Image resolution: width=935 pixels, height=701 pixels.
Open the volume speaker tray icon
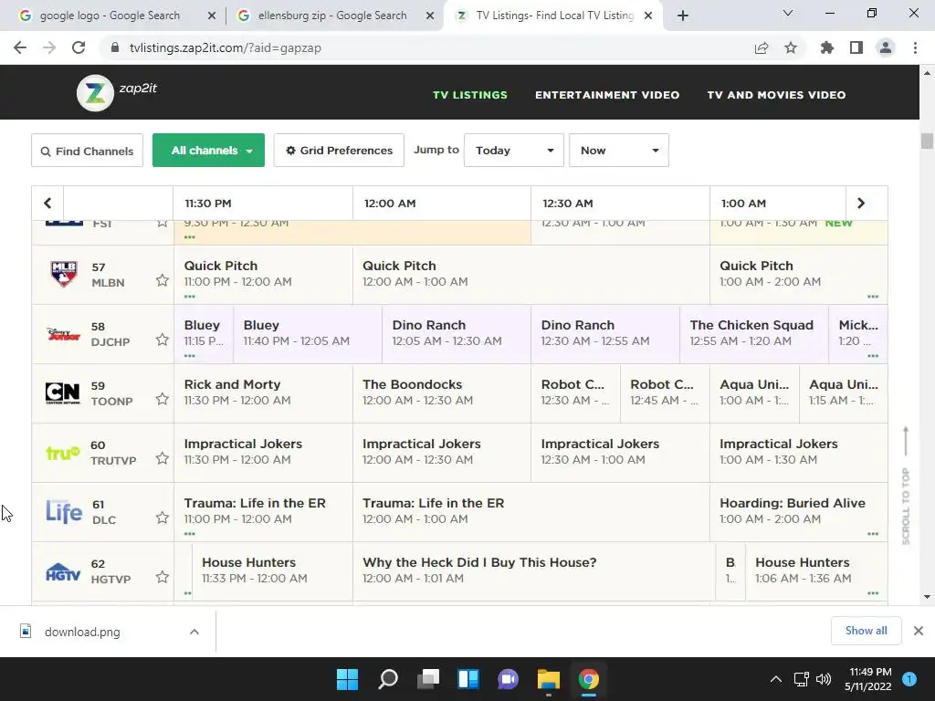tap(824, 679)
